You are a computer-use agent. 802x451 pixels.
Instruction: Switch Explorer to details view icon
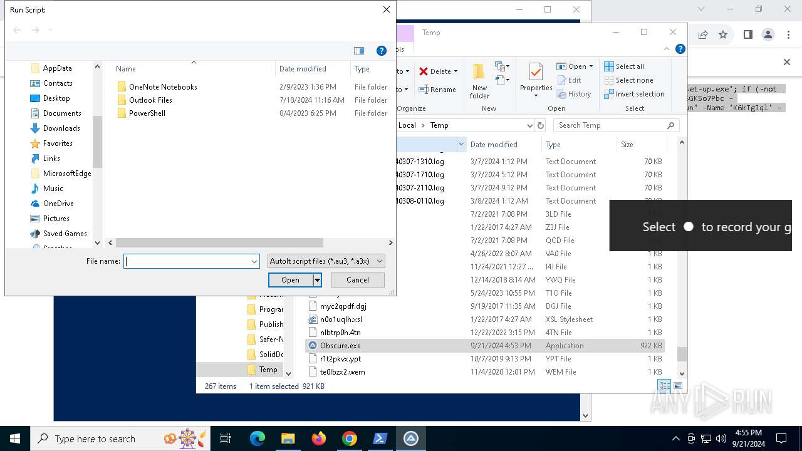click(x=664, y=386)
